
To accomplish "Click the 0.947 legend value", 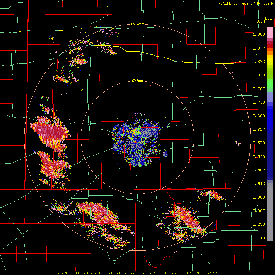I will click(259, 48).
